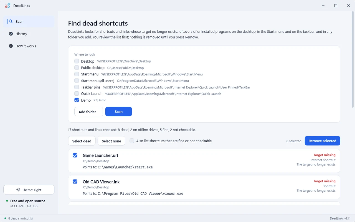Enable also list fine or not checkable shortcuts
Image resolution: width=355 pixels, height=222 pixels.
click(132, 141)
